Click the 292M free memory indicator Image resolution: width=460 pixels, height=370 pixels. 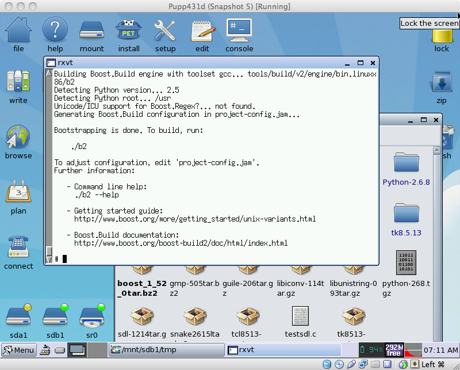(x=393, y=349)
